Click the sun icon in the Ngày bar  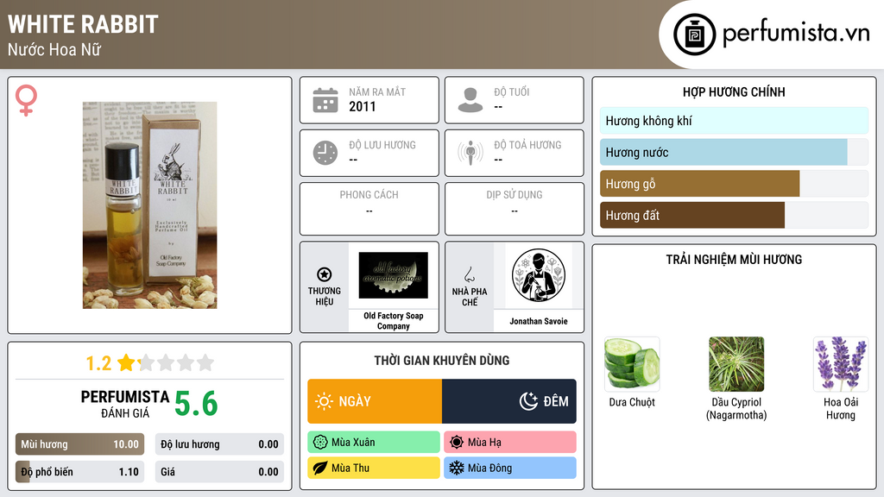click(325, 401)
